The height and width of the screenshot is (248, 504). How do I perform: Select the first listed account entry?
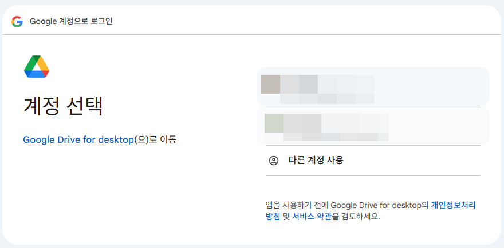[x=372, y=86]
